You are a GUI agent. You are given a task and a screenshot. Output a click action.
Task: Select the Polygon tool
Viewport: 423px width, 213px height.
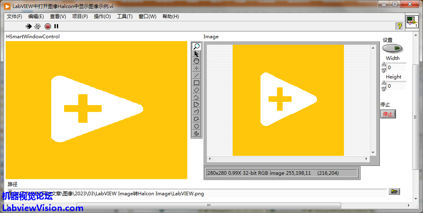click(196, 104)
